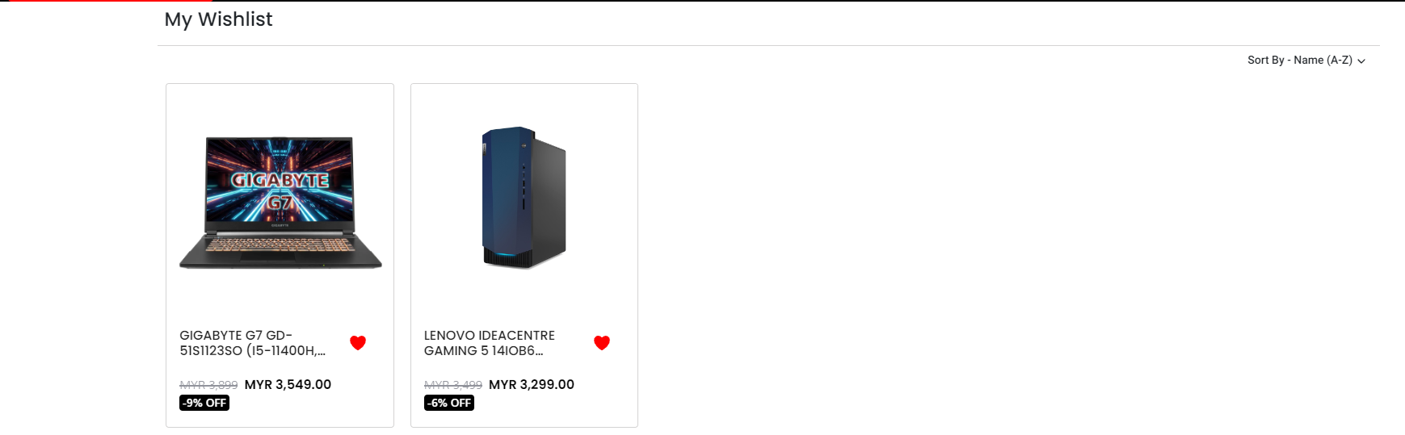The height and width of the screenshot is (435, 1405).
Task: Click the My Wishlist page heading
Action: pyautogui.click(x=218, y=19)
